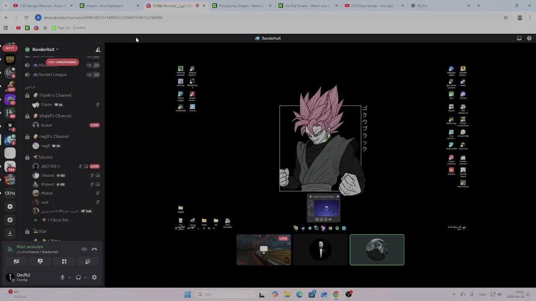Viewport: 536px width, 301px height.
Task: Switch to Ny flik tab
Action: 441,6
